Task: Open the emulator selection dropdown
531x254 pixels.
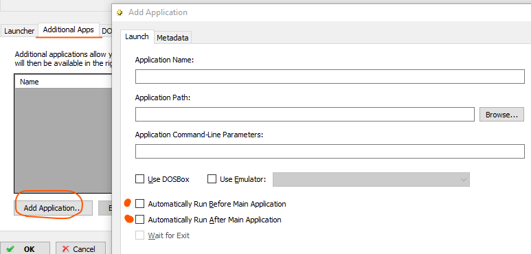Action: pos(371,179)
